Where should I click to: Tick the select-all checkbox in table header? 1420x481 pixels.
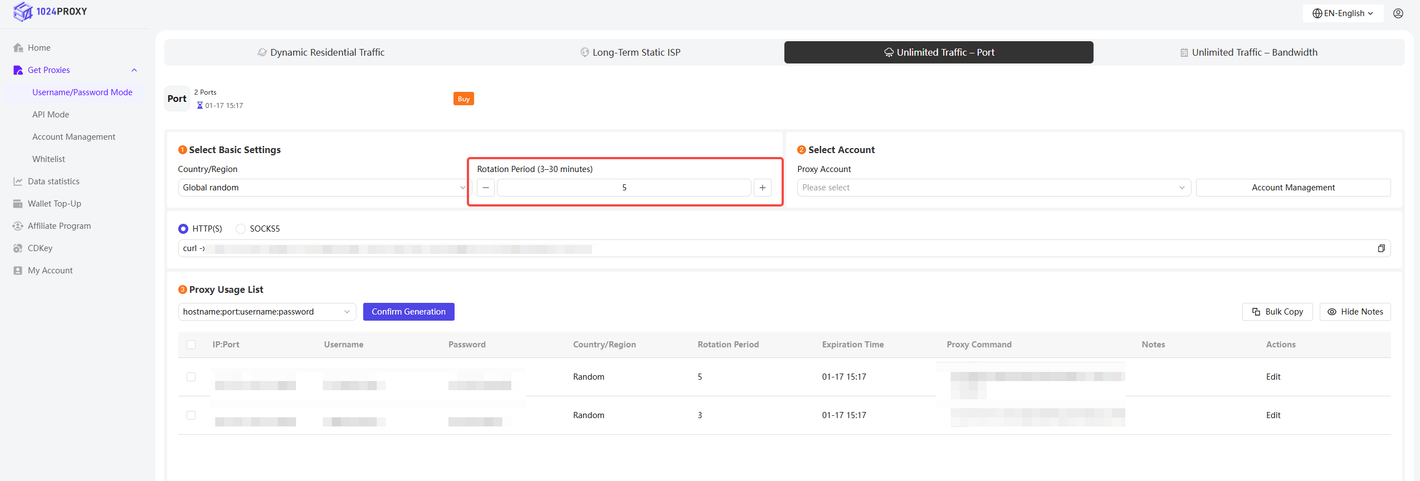[x=191, y=345]
